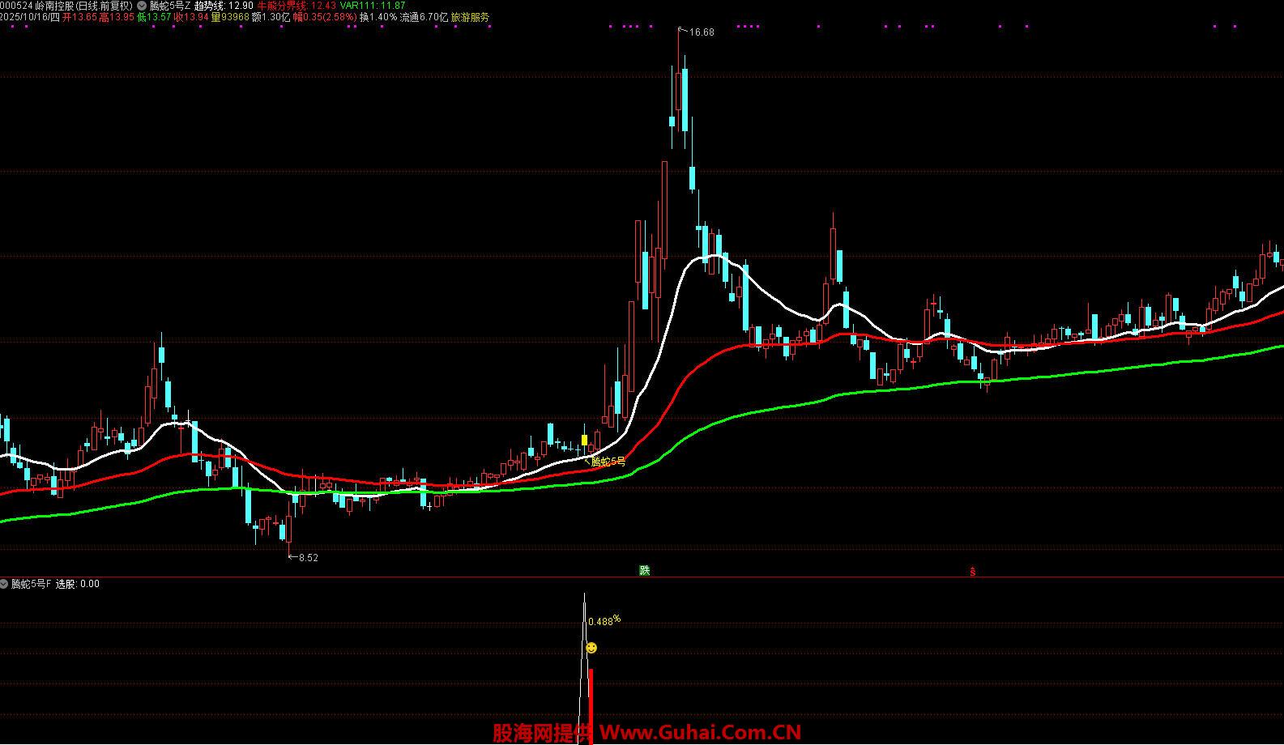Screen dimensions: 1284x745
Task: Click the green 跌 marker icon
Action: (645, 571)
